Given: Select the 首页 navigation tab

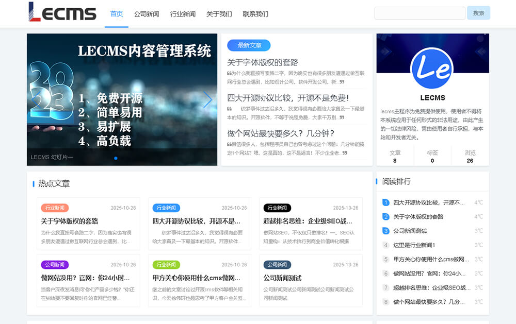Looking at the screenshot, I should [116, 14].
